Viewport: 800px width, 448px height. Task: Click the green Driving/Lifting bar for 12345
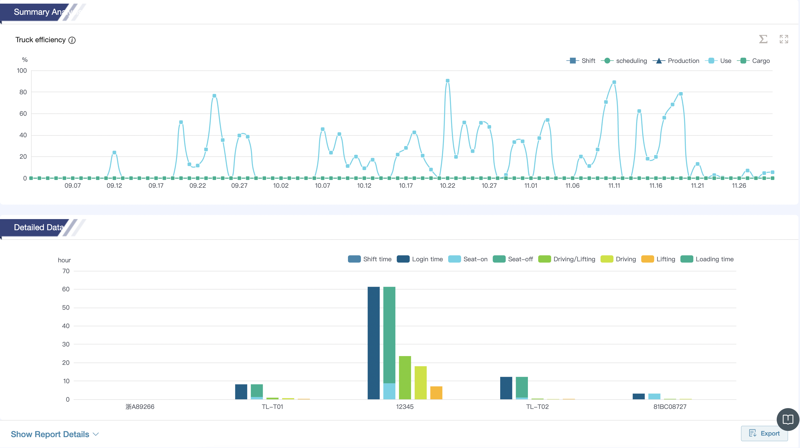[405, 378]
